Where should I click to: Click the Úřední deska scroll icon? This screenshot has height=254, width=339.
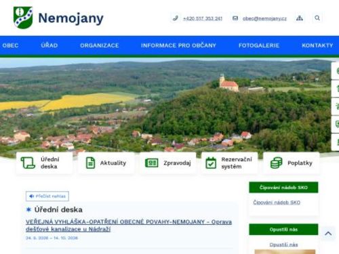tap(28, 163)
